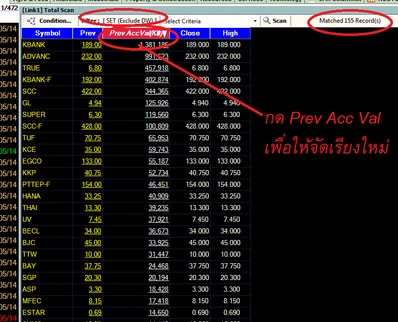
Task: Click Prev Acc Val 55,187 for EGCO
Action: (158, 162)
